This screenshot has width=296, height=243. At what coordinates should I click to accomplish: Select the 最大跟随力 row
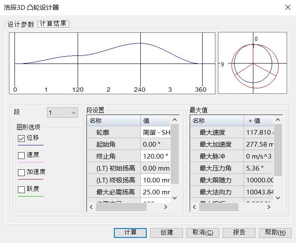pyautogui.click(x=232, y=180)
